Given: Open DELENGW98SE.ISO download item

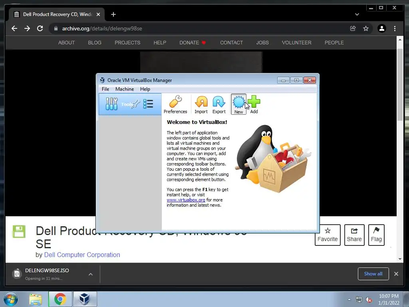Looking at the screenshot, I should 47,274.
